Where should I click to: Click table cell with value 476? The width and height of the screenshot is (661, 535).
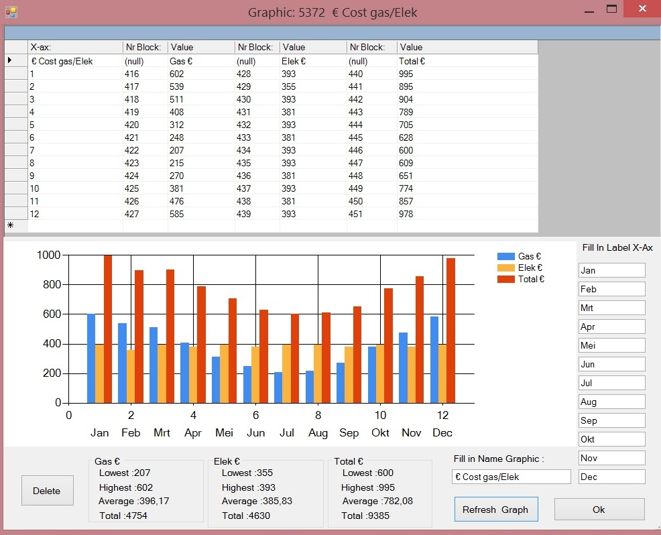pyautogui.click(x=202, y=201)
